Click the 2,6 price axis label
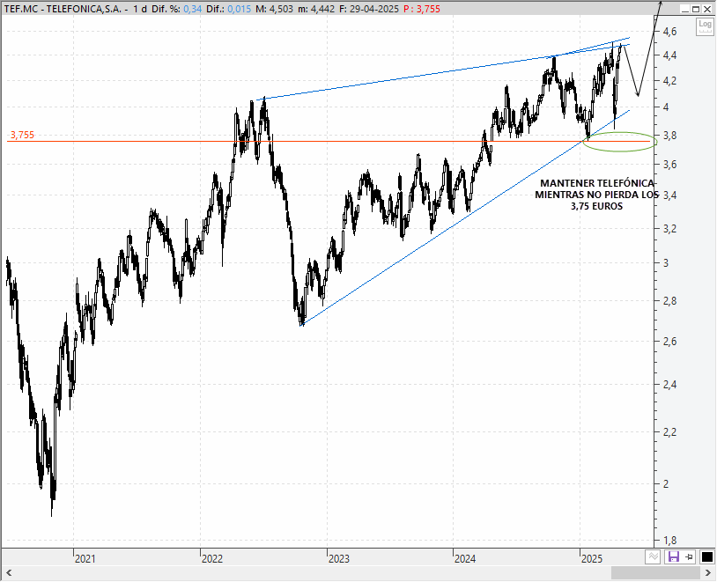 coord(670,341)
